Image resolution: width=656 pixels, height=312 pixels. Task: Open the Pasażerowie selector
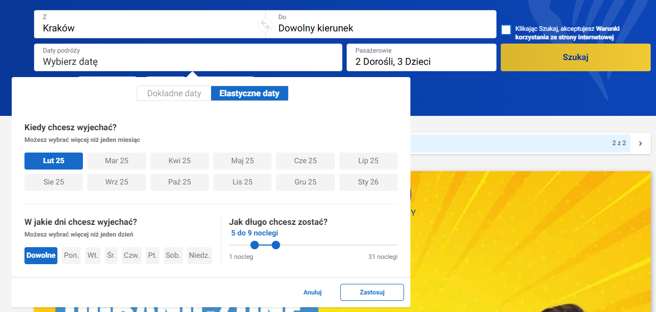click(x=422, y=57)
